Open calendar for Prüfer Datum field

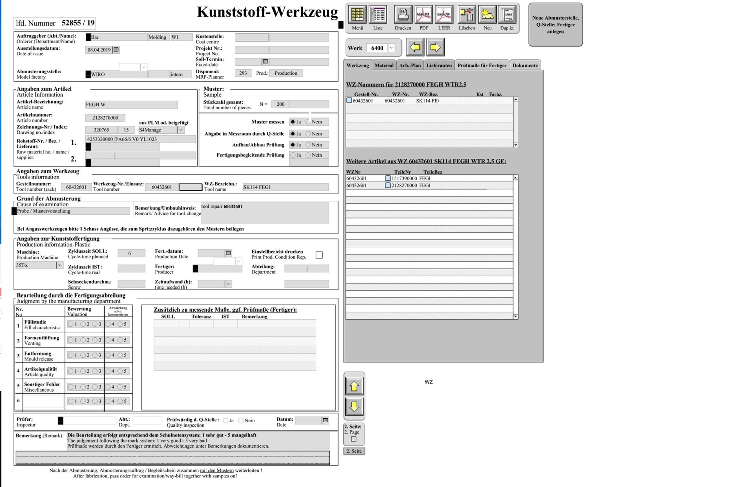point(325,420)
